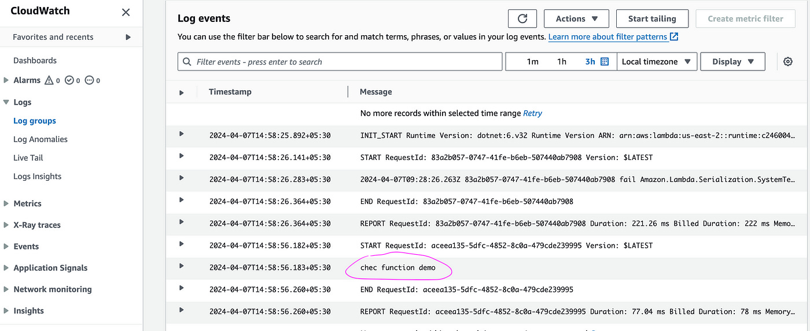
Task: Expand the END RequestId aceea135 row
Action: [x=181, y=288]
